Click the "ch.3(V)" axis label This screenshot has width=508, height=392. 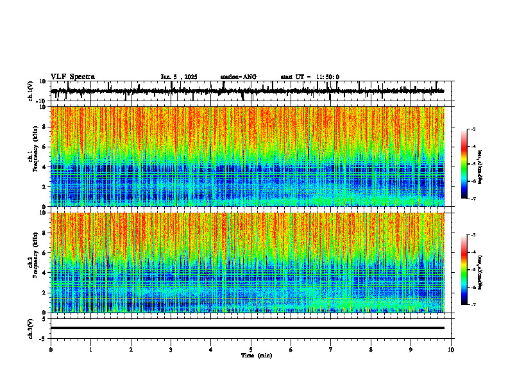click(31, 329)
